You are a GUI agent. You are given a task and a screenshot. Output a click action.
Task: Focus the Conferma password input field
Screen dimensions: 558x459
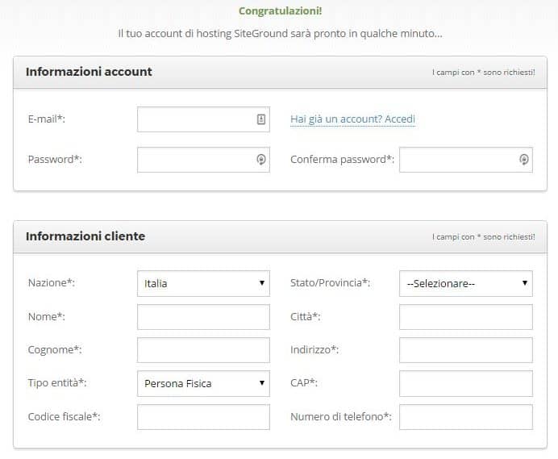[x=466, y=160]
